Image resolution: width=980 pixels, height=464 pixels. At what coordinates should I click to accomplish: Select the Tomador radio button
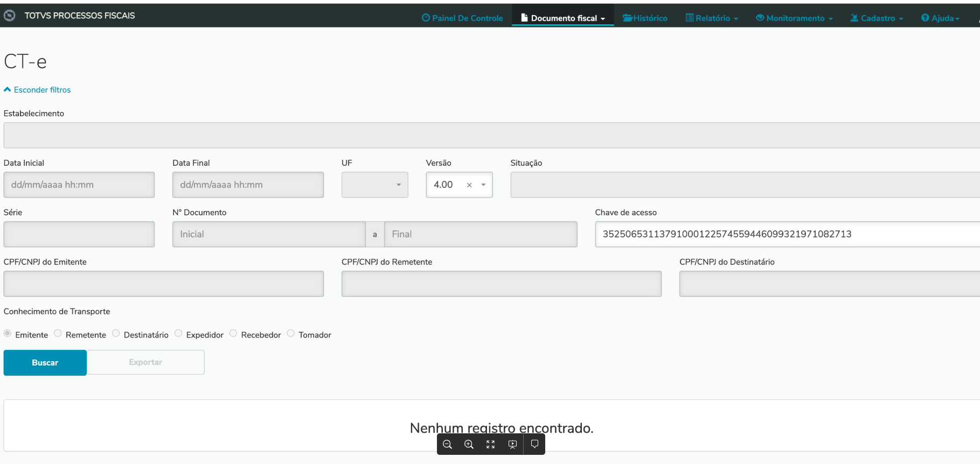291,333
